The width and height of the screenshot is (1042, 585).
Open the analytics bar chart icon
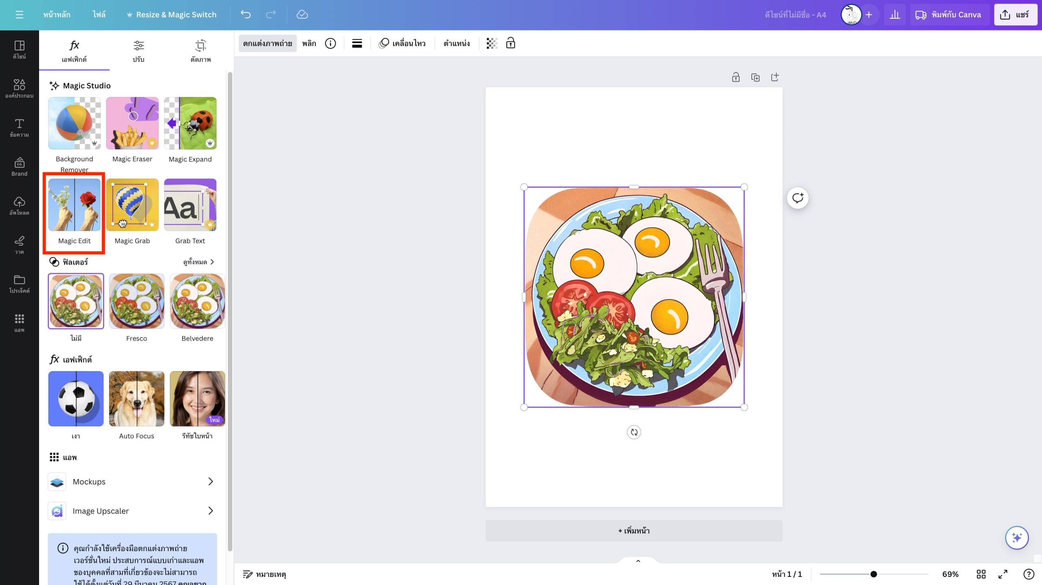[894, 15]
